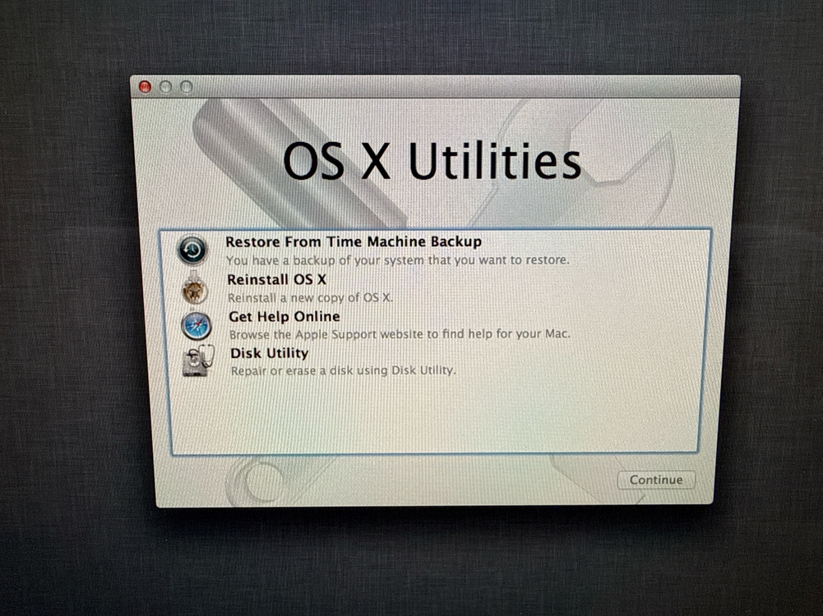Click the Safari compass icon

click(x=197, y=325)
